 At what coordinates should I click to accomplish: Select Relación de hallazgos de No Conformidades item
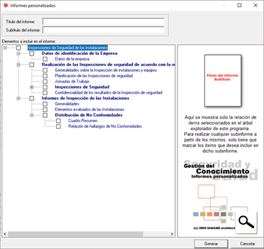pyautogui.click(x=105, y=126)
